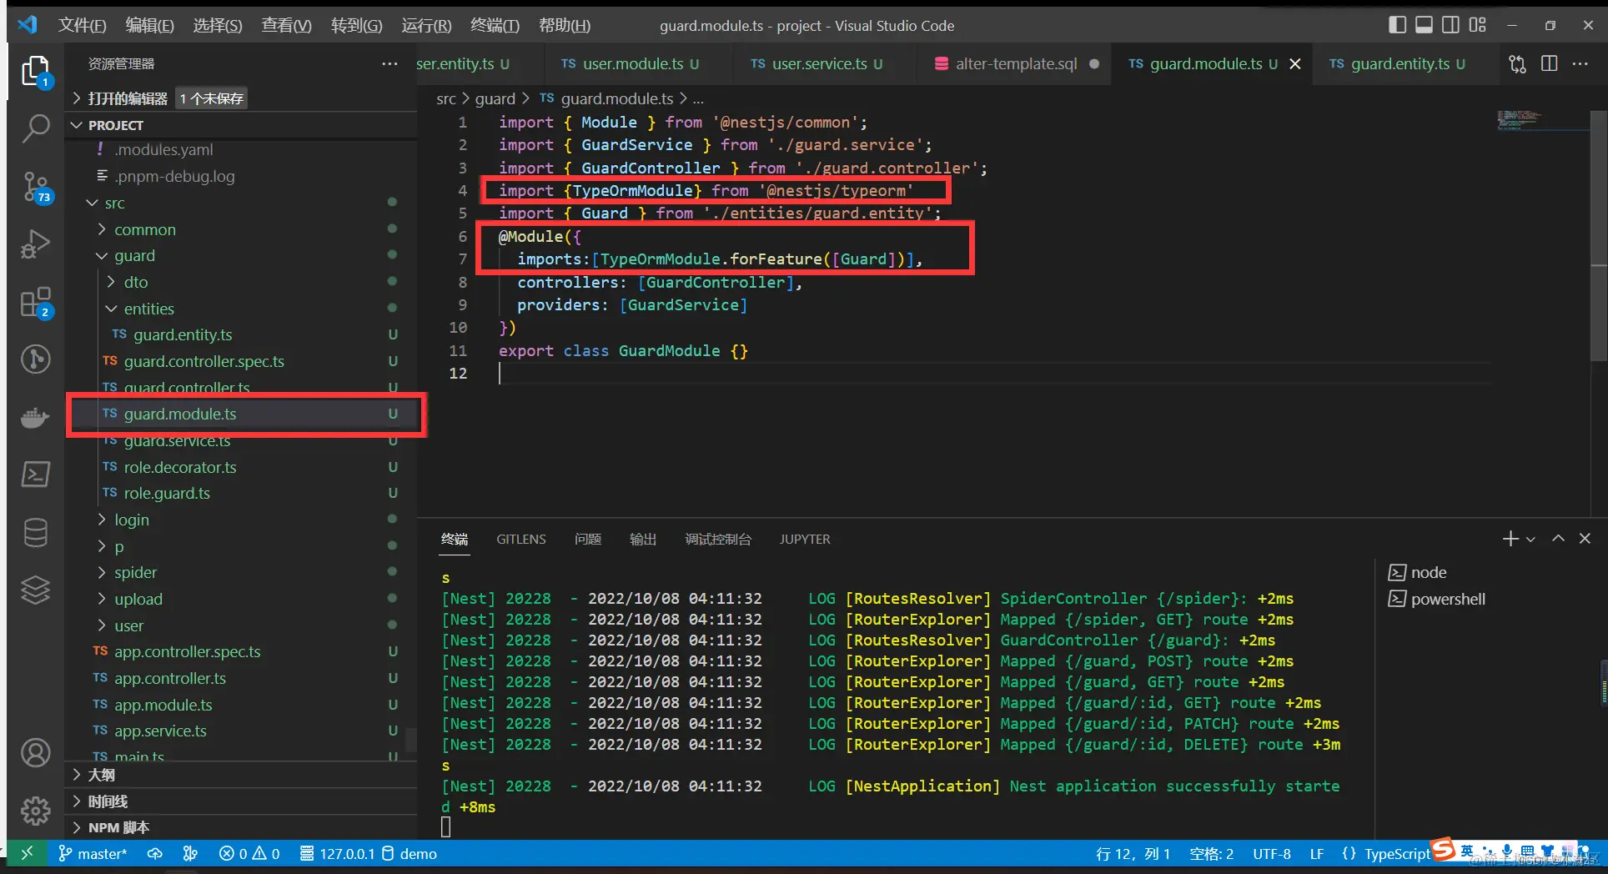Viewport: 1608px width, 874px height.
Task: Collapse the entities folder
Action: click(x=242, y=309)
